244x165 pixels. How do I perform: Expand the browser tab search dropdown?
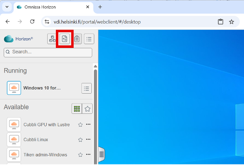coord(7,7)
